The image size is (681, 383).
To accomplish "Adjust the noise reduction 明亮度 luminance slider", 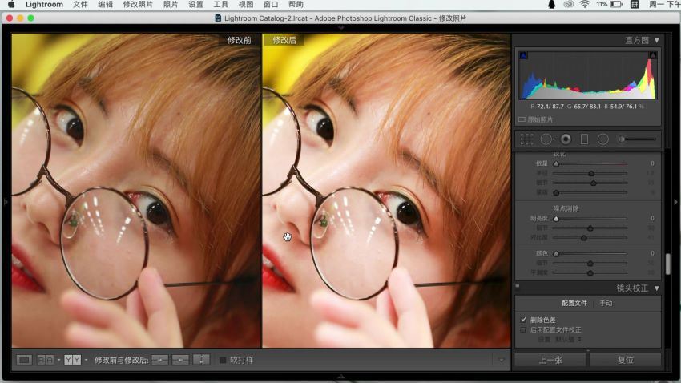I will [556, 219].
